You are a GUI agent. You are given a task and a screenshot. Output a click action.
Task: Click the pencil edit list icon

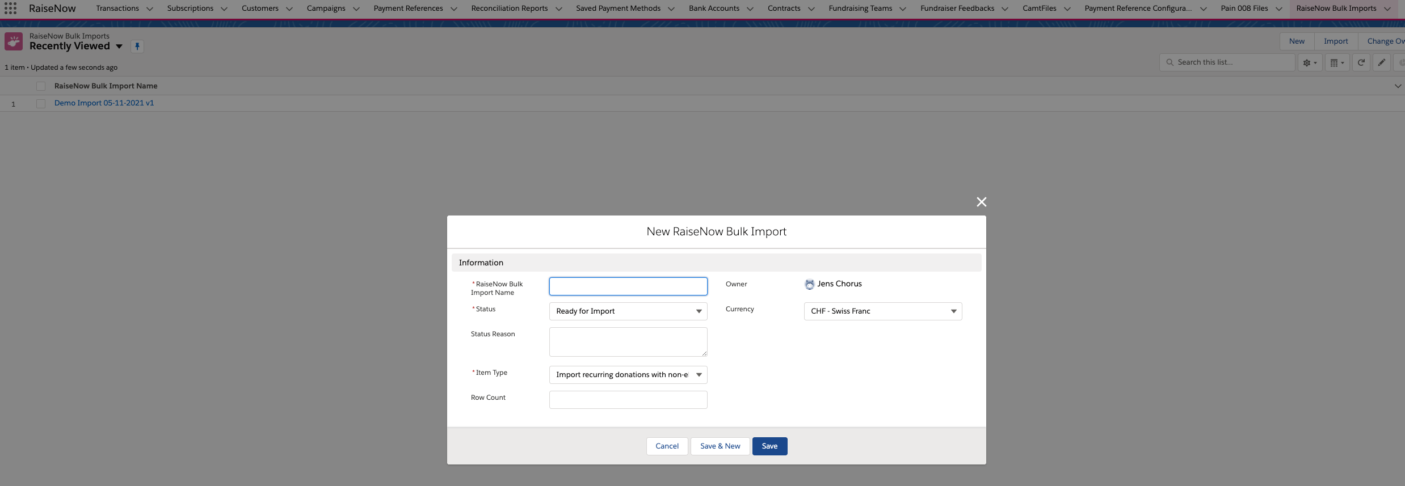[1381, 62]
